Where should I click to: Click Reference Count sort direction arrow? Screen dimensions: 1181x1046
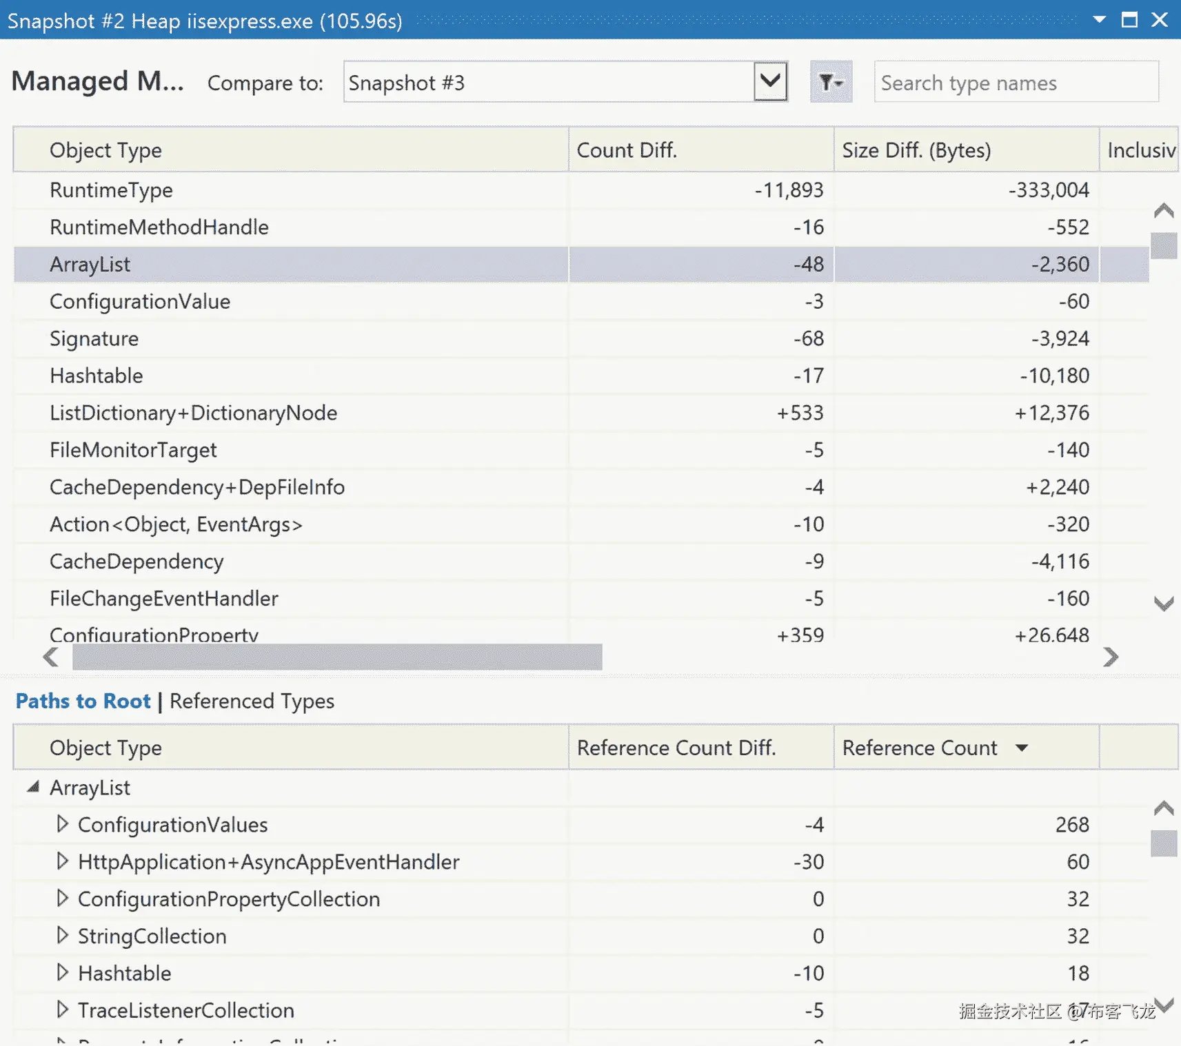(x=1022, y=748)
